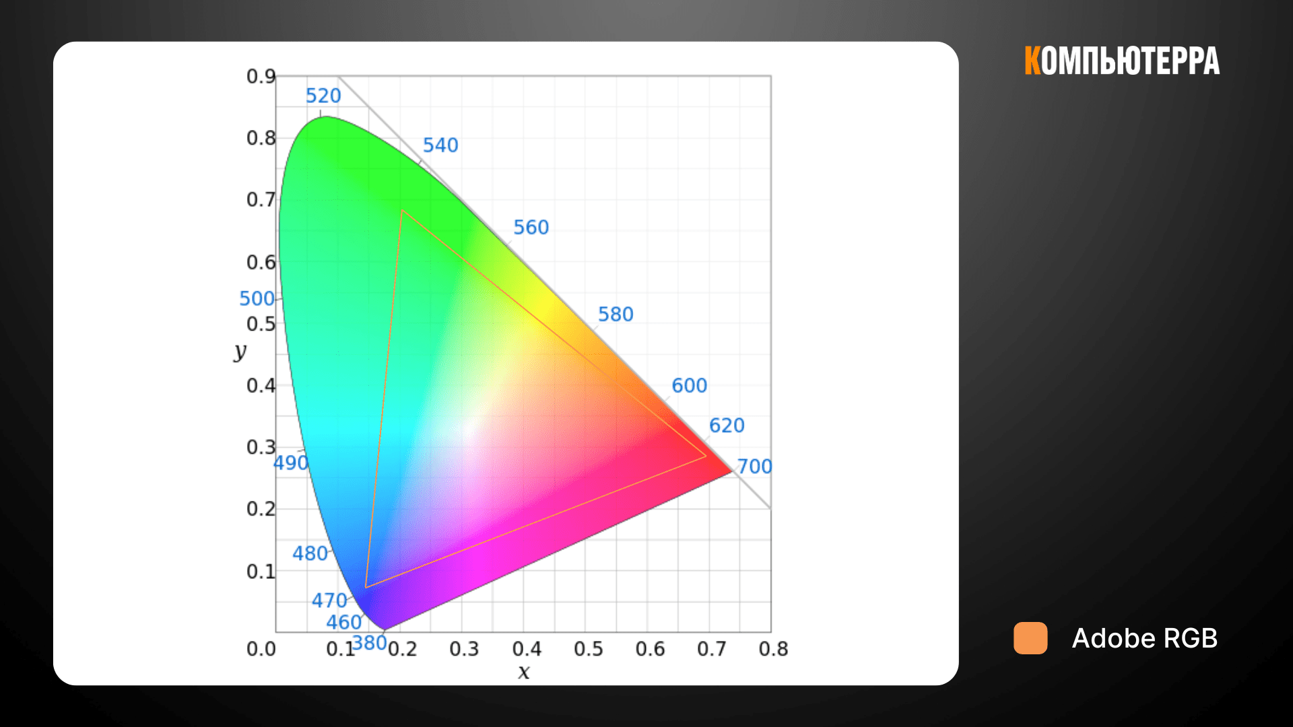Image resolution: width=1293 pixels, height=727 pixels.
Task: Click the 0.5 x-axis tick label
Action: click(x=589, y=649)
